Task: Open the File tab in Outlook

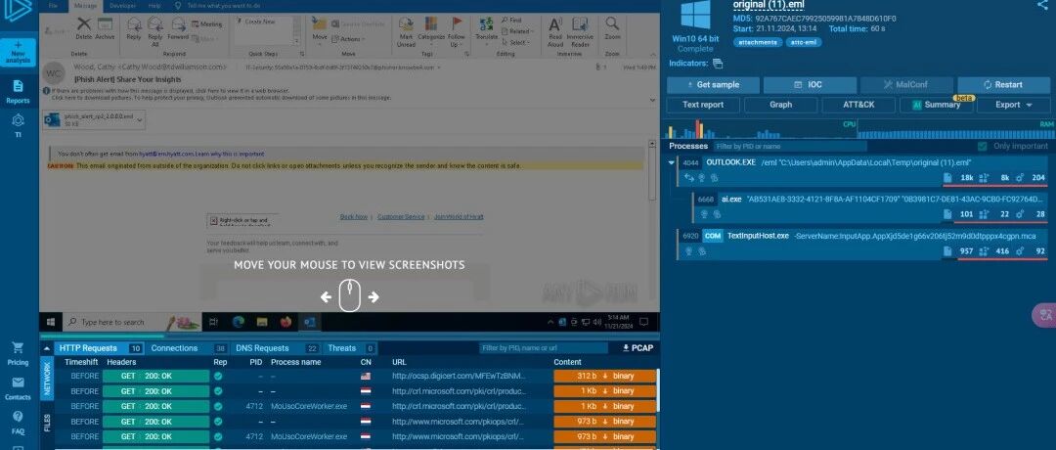Action: pos(53,6)
